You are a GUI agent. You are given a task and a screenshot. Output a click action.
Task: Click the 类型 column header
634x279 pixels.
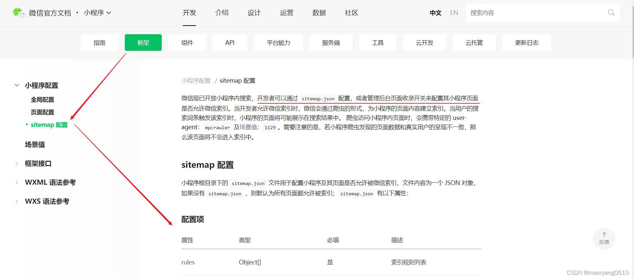pyautogui.click(x=245, y=240)
